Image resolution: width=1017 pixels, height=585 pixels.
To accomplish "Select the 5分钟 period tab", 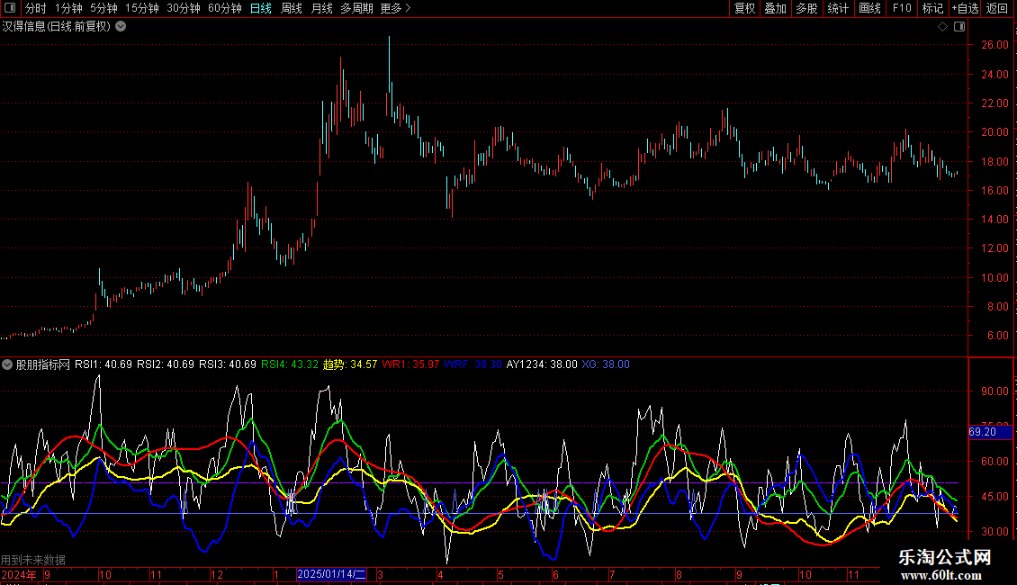I will [103, 8].
